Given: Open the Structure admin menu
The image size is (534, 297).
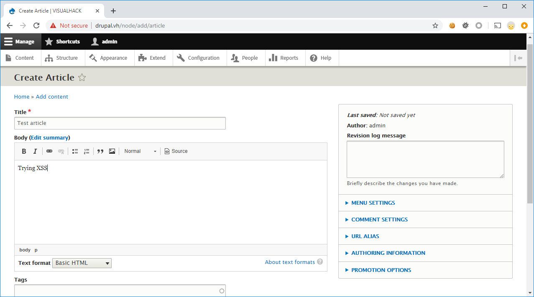Looking at the screenshot, I should coord(63,58).
